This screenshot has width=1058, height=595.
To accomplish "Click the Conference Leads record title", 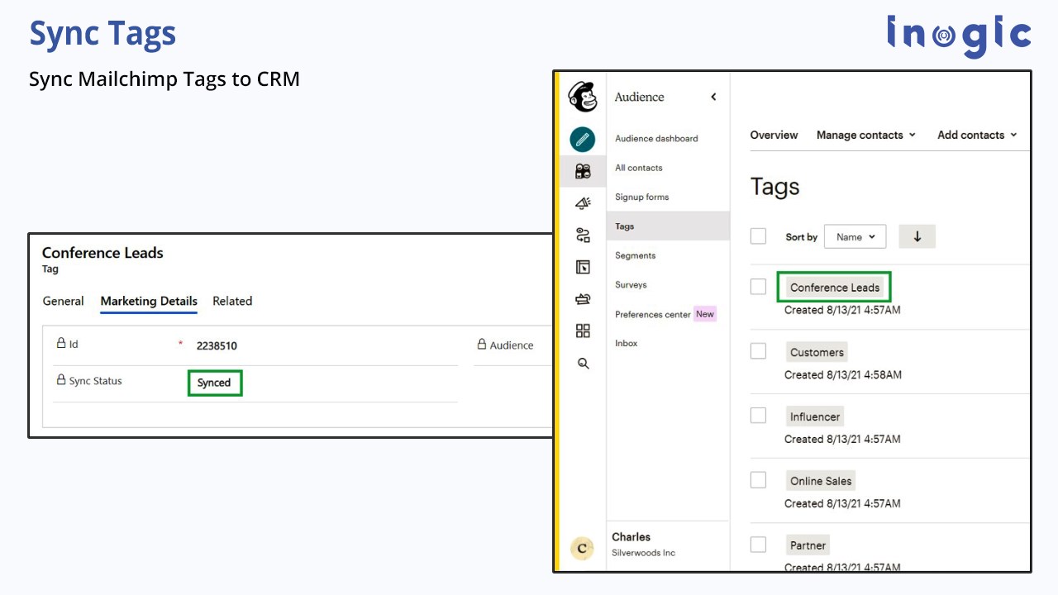I will 102,253.
